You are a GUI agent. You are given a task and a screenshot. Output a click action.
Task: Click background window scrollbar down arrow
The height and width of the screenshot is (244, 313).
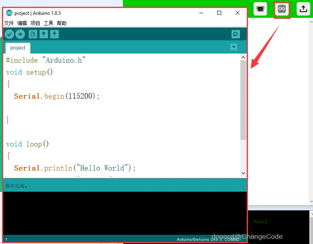[311, 202]
